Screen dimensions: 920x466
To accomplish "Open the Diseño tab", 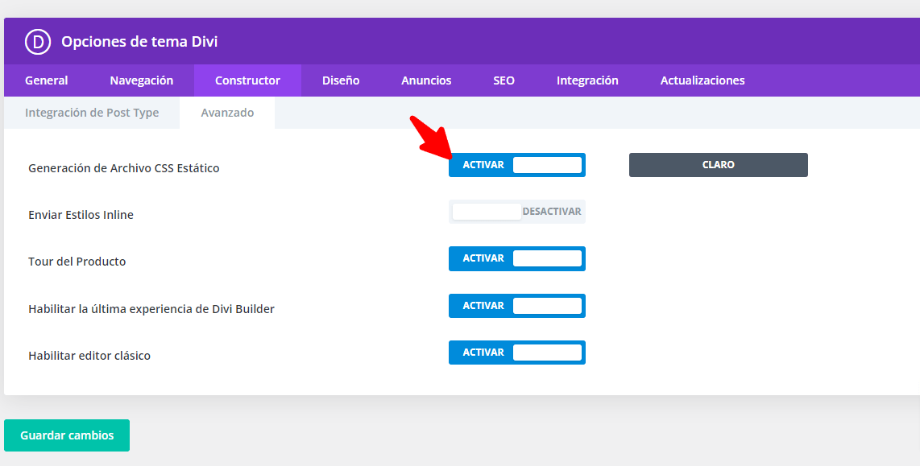I will point(341,80).
